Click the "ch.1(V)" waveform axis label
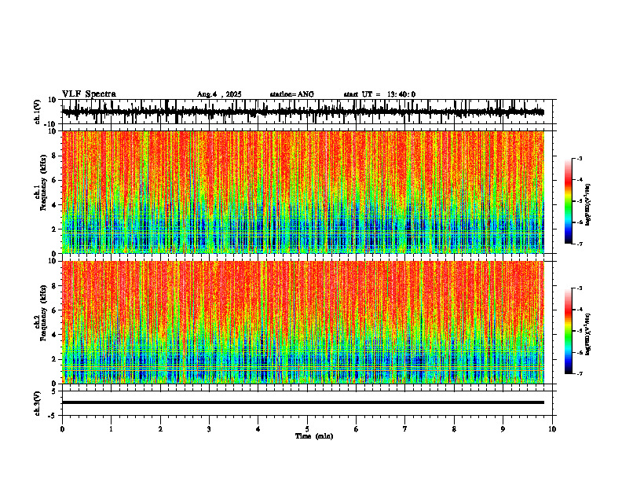 (x=37, y=112)
